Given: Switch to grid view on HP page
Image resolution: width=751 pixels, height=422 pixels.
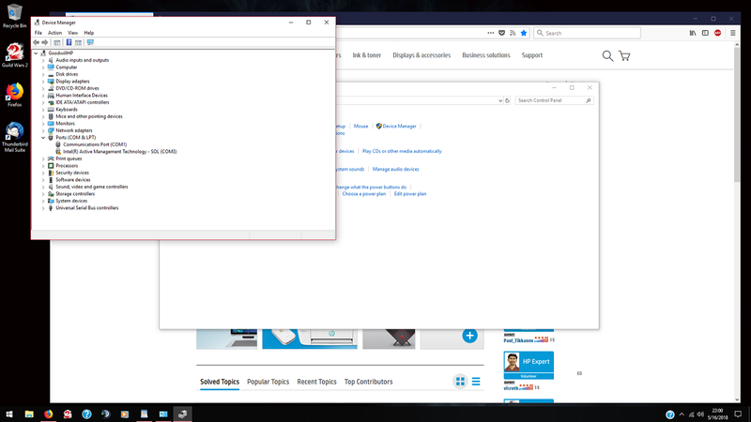Looking at the screenshot, I should tap(460, 382).
